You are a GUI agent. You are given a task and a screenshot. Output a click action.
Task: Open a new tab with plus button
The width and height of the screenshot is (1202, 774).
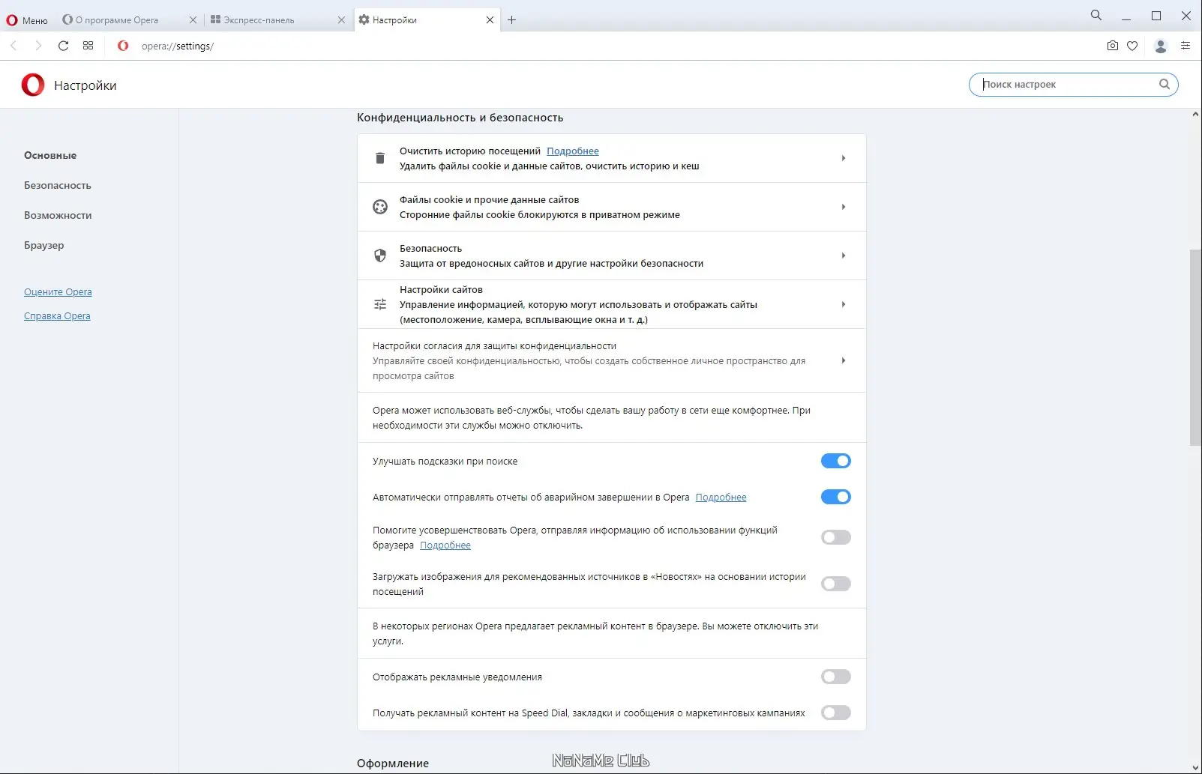coord(512,20)
